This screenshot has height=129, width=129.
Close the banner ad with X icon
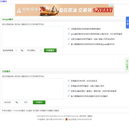pyautogui.click(x=113, y=5)
